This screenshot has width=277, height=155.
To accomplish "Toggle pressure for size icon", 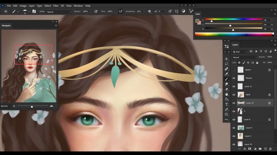I will [170, 12].
